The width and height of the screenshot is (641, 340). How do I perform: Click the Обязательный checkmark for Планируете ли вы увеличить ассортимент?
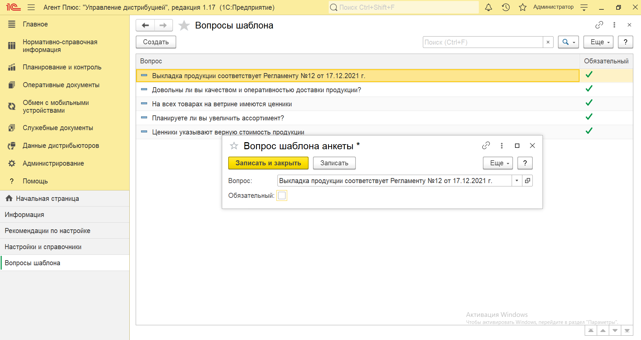[589, 117]
